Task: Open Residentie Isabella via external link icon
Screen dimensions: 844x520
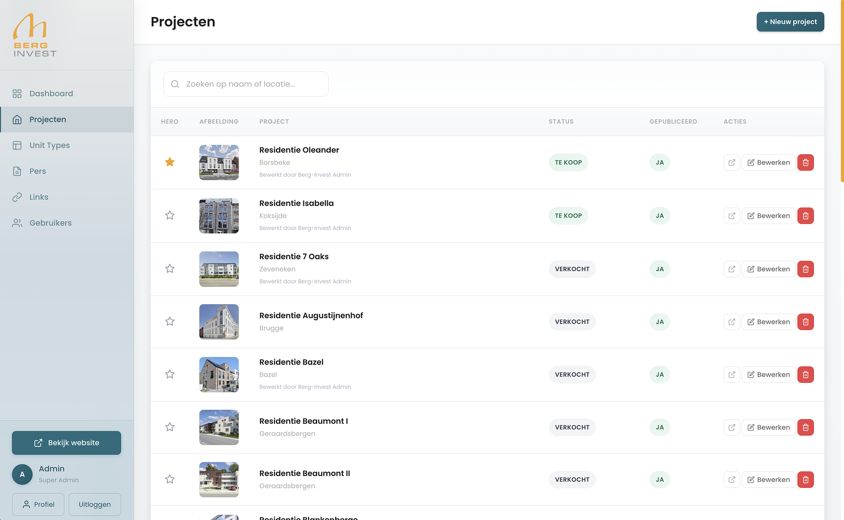Action: 731,216
